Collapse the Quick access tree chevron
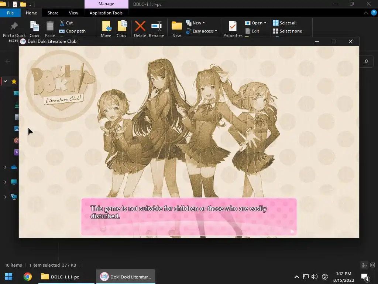The height and width of the screenshot is (284, 378). [x=5, y=81]
